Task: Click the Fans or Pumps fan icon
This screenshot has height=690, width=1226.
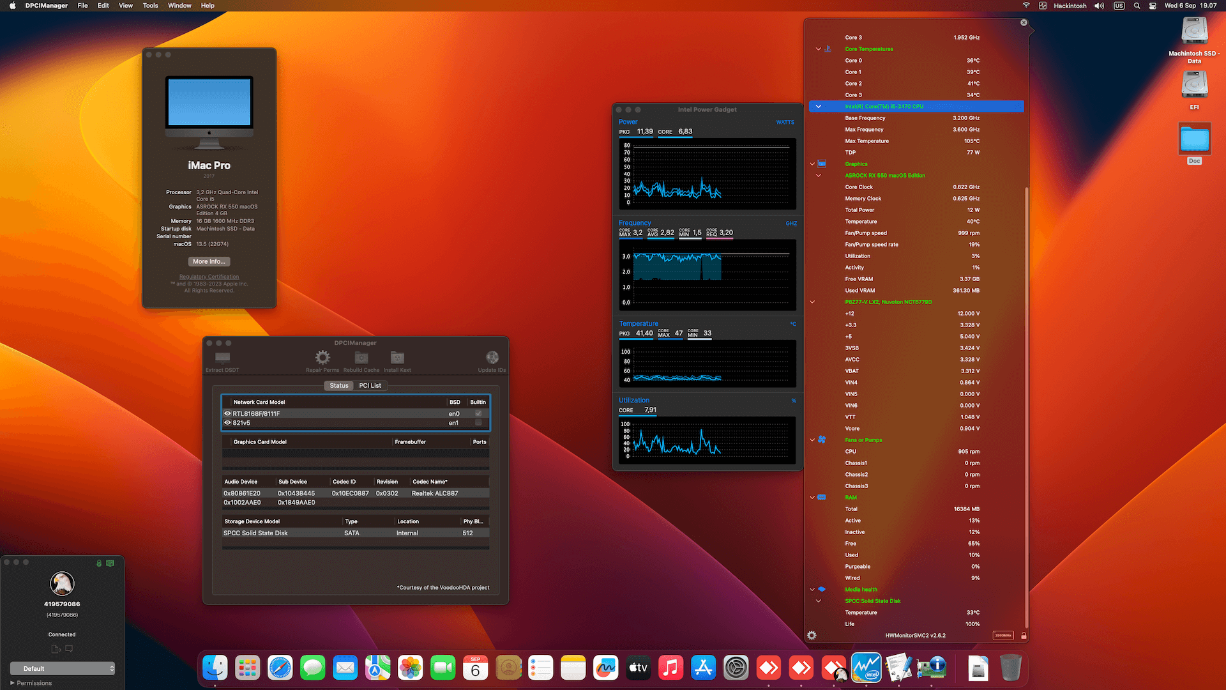Action: tap(822, 440)
